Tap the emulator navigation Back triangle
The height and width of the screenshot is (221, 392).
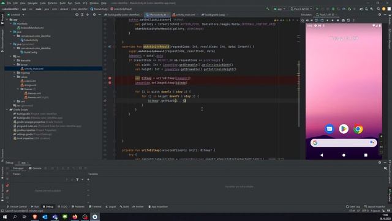coord(322,155)
